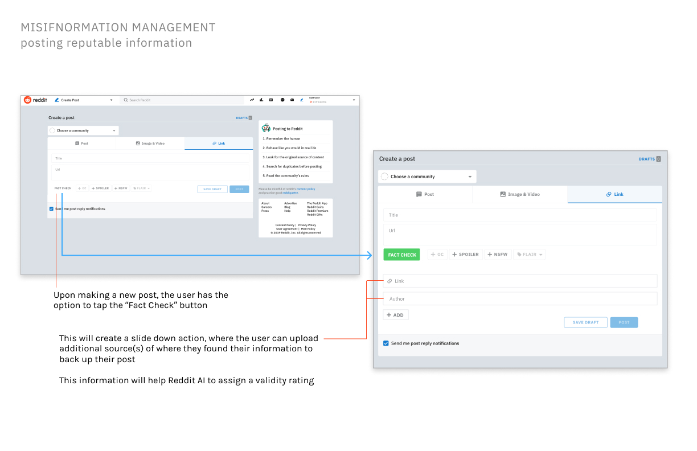Open the chat bubble icon in top bar

(282, 100)
